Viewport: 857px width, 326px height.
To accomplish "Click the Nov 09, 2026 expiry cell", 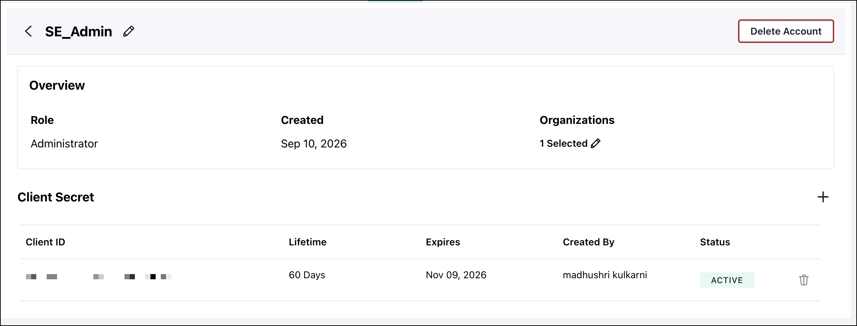I will coord(456,275).
